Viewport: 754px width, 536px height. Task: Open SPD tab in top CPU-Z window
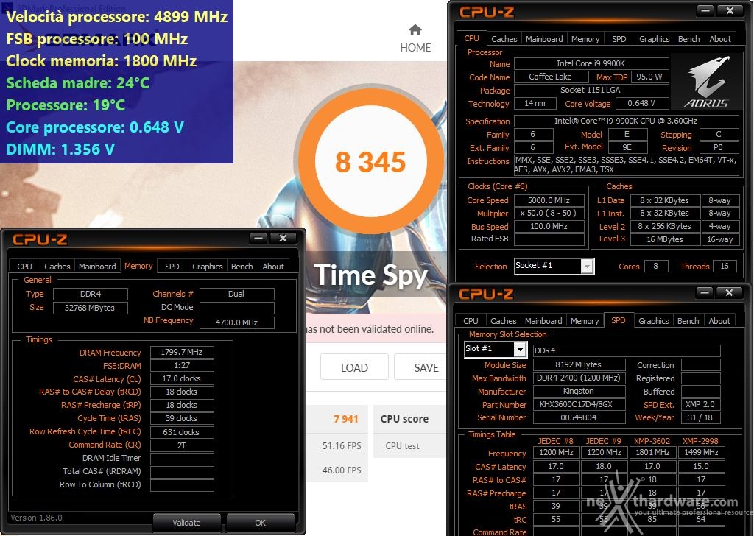pyautogui.click(x=619, y=39)
